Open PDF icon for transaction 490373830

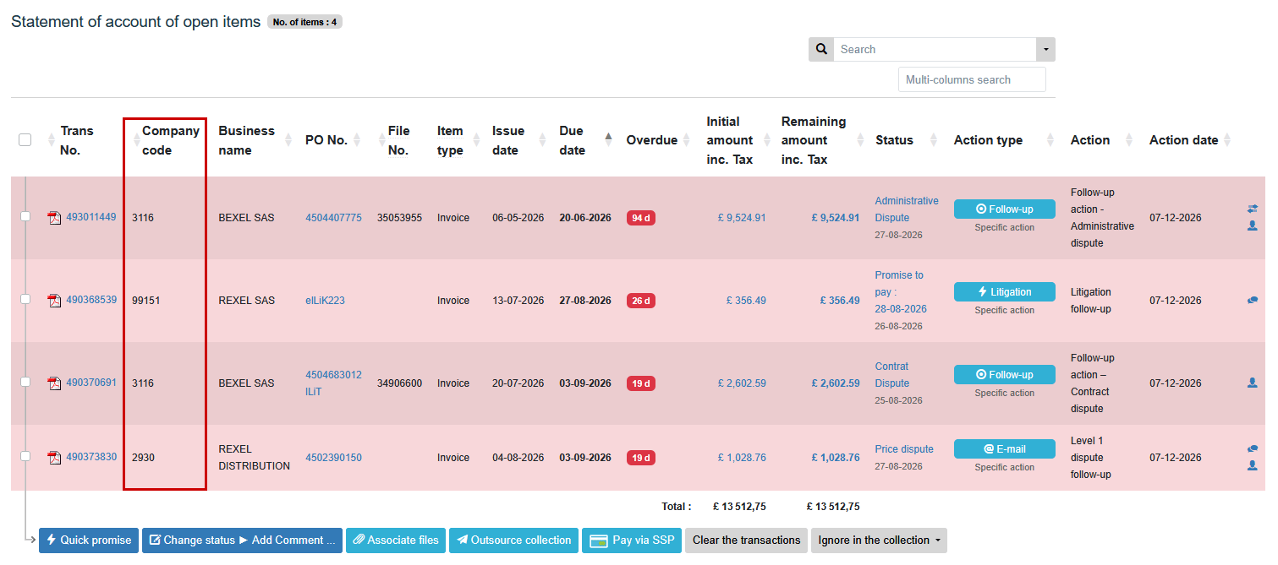pyautogui.click(x=54, y=458)
